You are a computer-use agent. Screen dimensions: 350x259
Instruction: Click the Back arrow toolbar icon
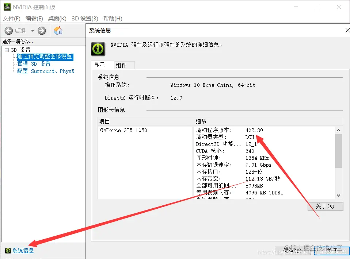[x=9, y=31]
